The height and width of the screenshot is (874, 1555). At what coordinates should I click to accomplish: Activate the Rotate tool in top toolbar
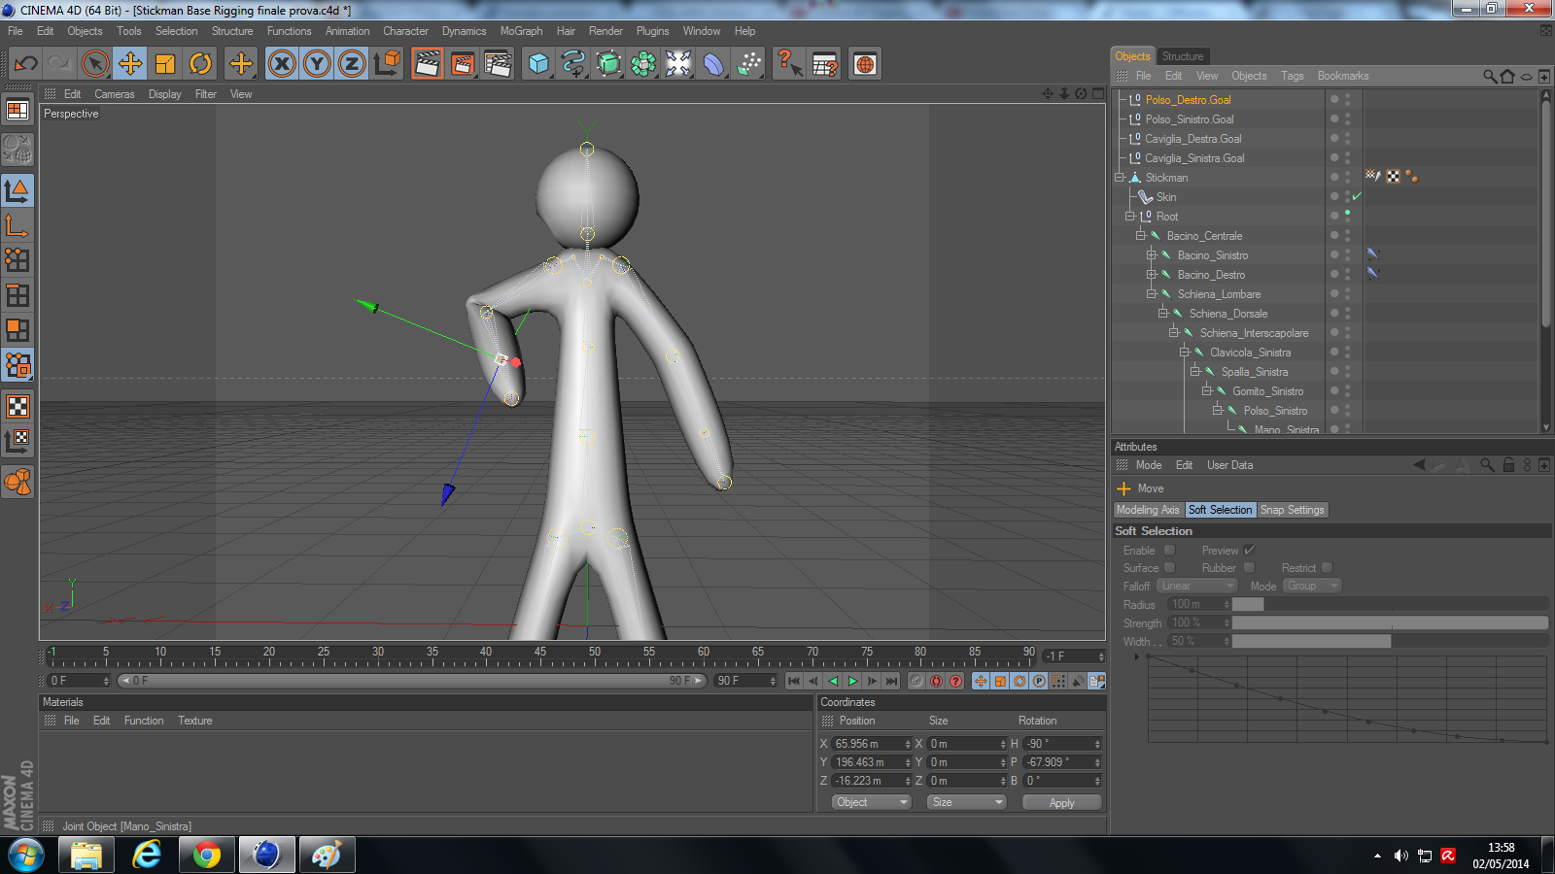200,64
